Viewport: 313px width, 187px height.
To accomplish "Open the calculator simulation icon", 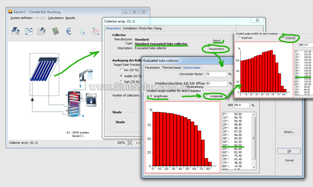I will (55, 31).
